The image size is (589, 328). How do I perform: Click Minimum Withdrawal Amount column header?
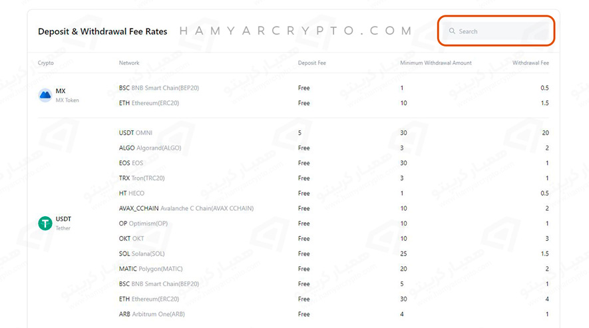coord(435,63)
